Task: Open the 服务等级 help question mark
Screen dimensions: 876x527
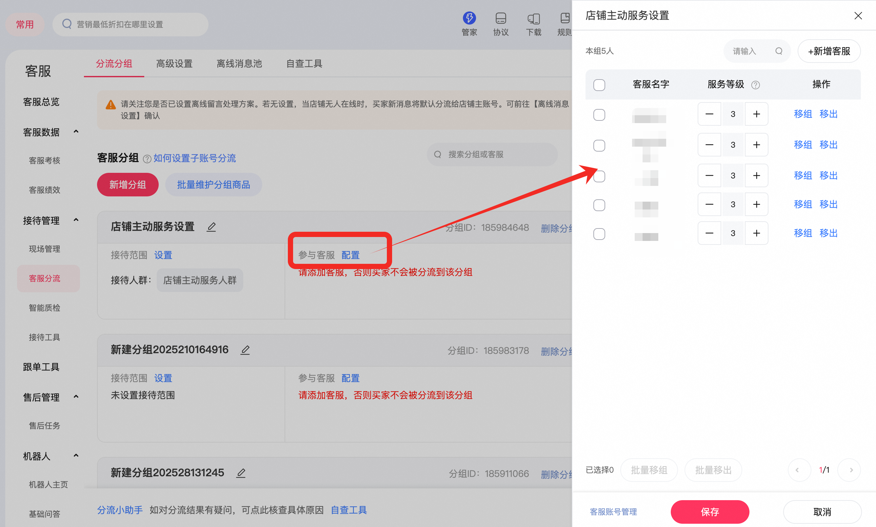Action: coord(756,84)
